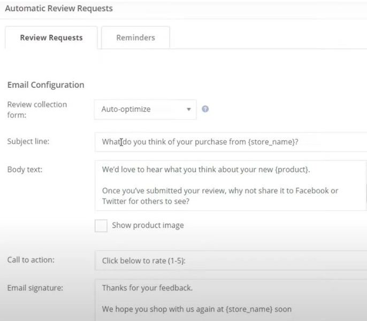
Task: Switch to the Reminders tab
Action: point(135,37)
